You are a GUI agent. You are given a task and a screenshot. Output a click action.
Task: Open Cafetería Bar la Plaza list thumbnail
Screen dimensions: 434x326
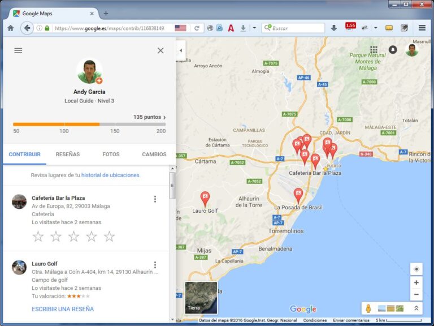tap(19, 201)
